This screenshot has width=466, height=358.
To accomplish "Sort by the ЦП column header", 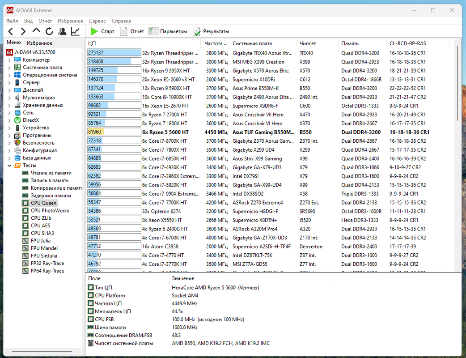I will point(143,43).
